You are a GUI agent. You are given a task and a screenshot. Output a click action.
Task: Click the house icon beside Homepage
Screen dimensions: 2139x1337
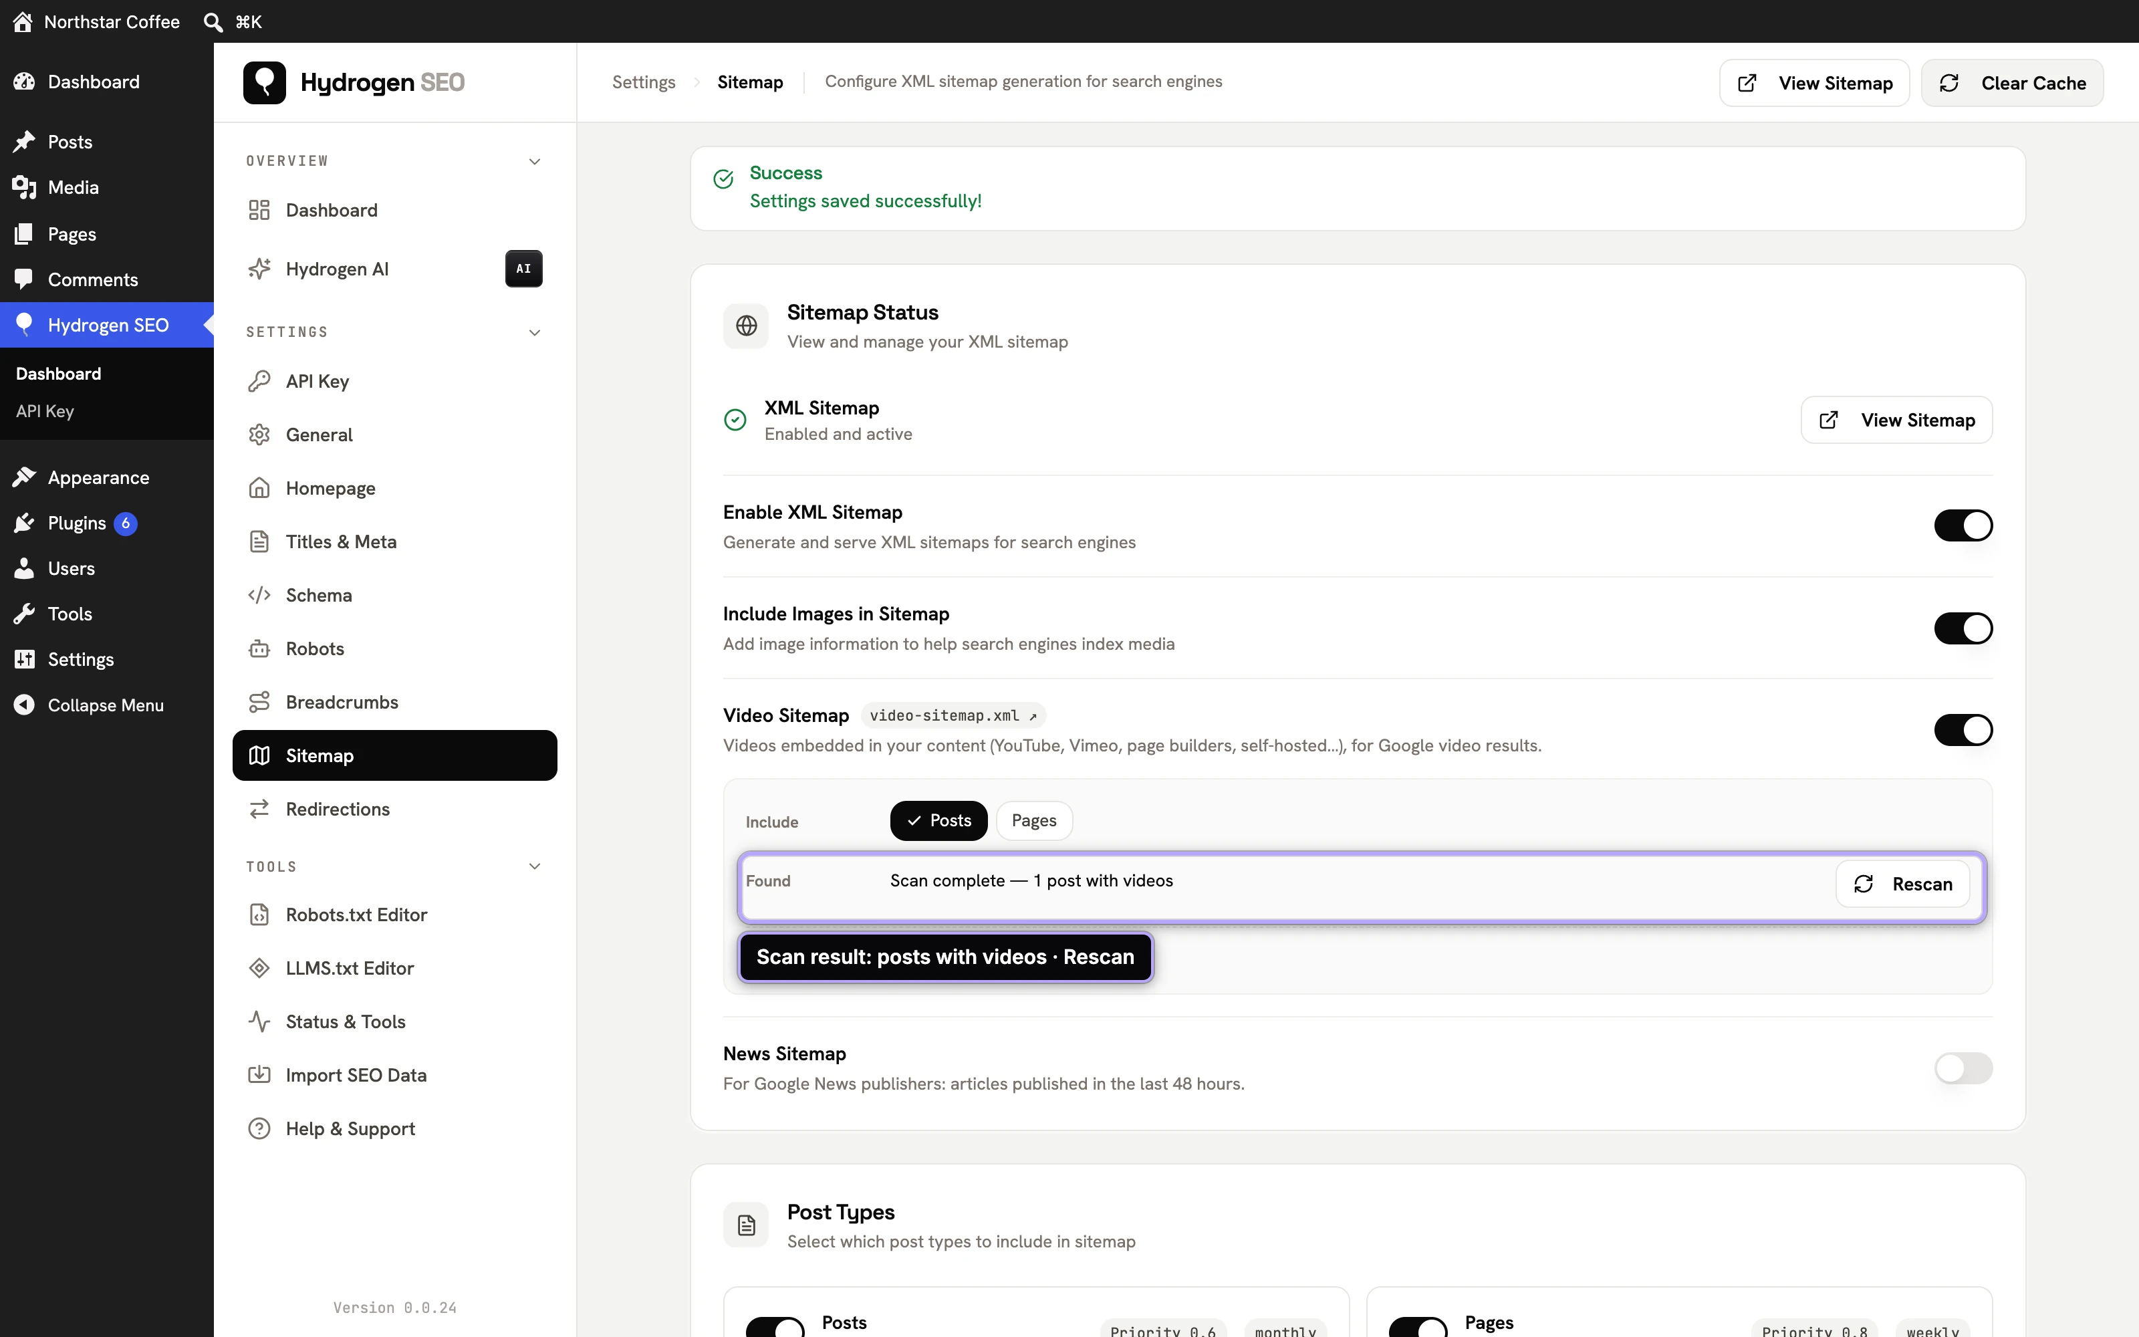click(259, 488)
